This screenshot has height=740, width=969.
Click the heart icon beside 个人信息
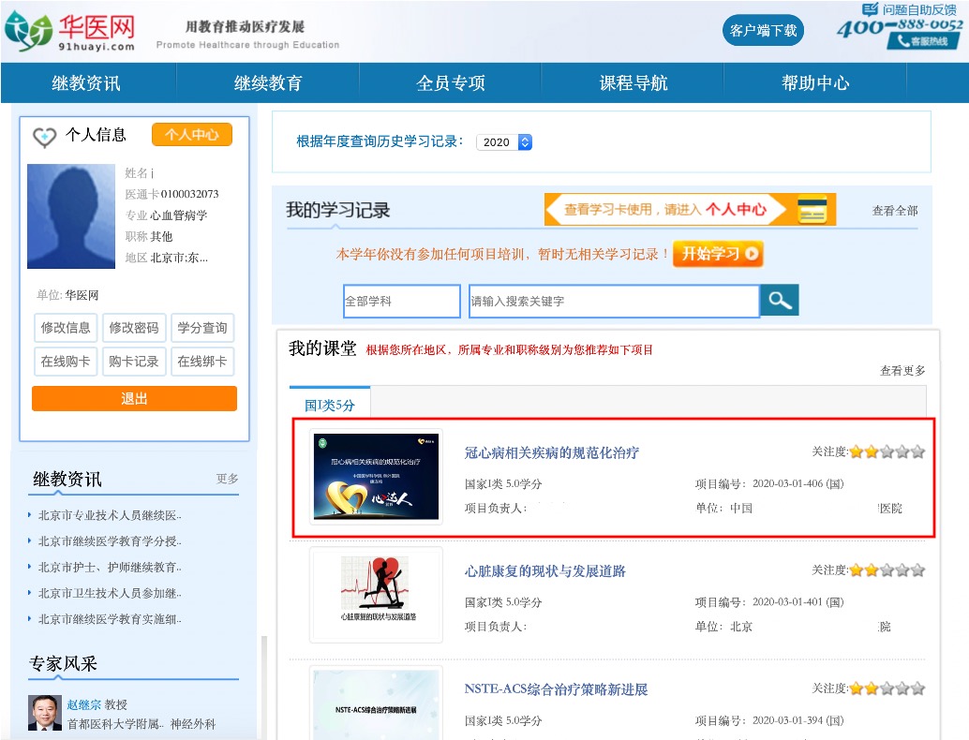coord(44,137)
